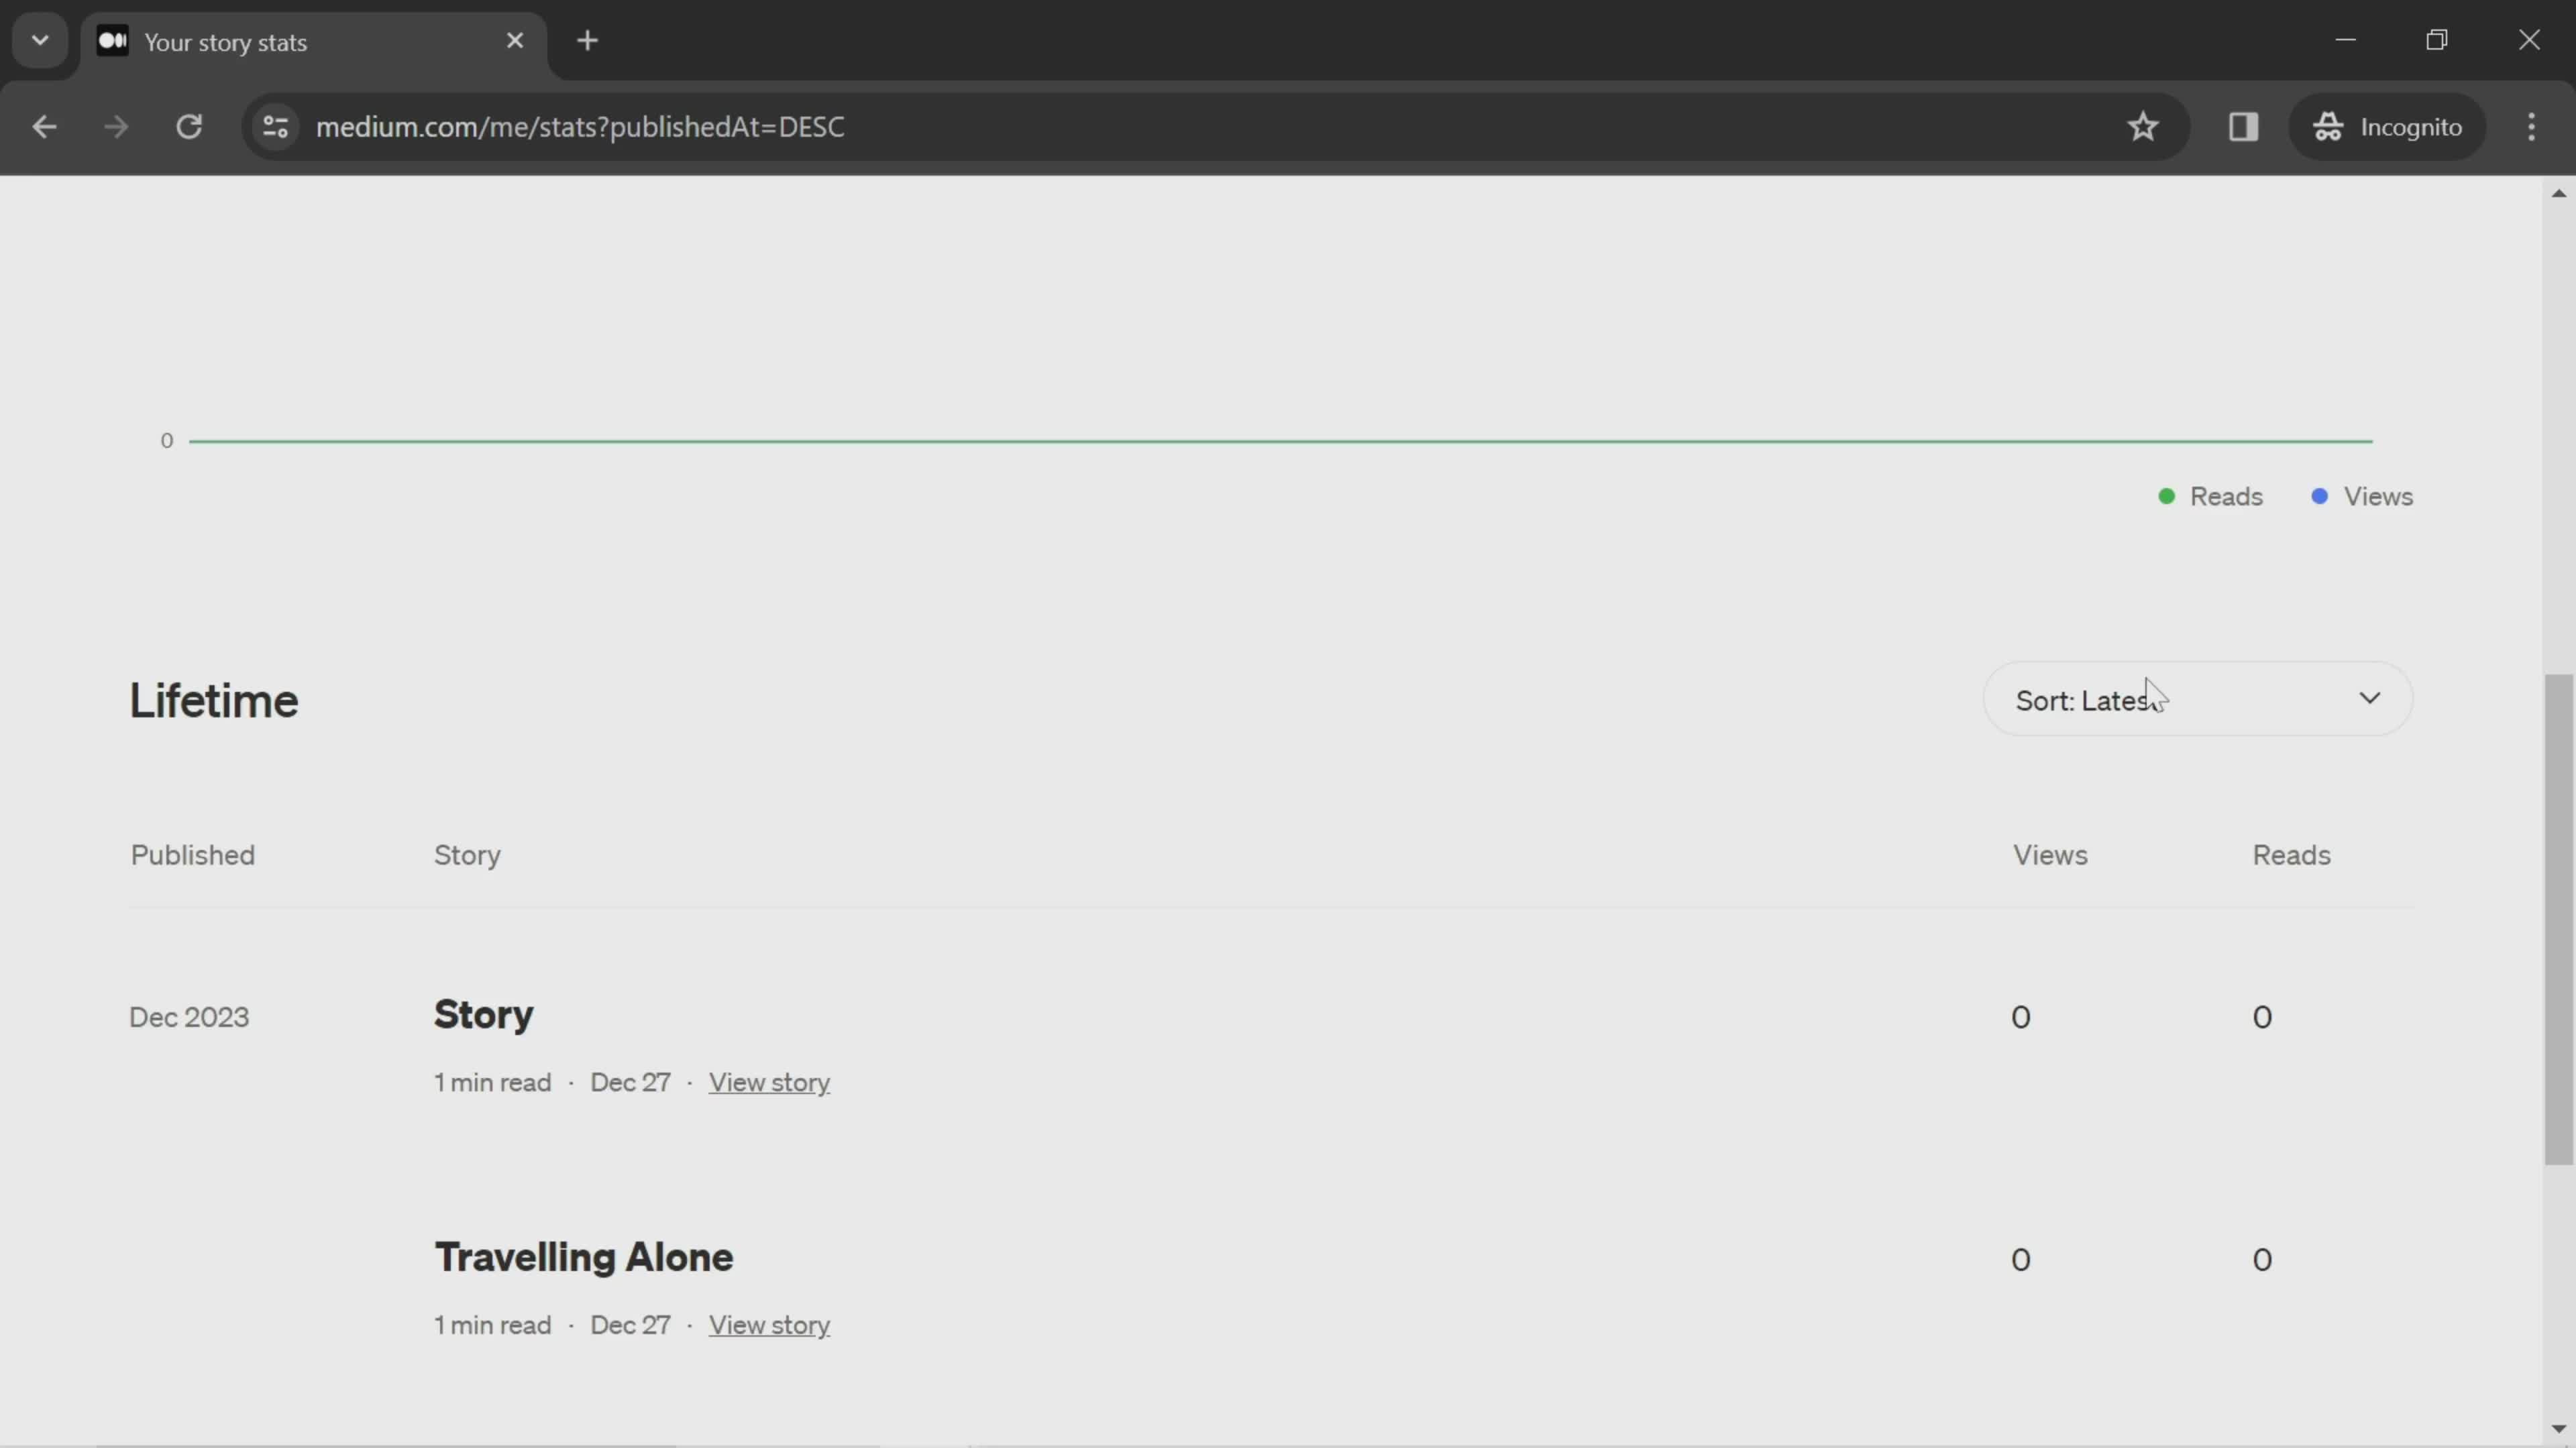Click the views count for Story
2576x1448 pixels.
tap(2020, 1018)
